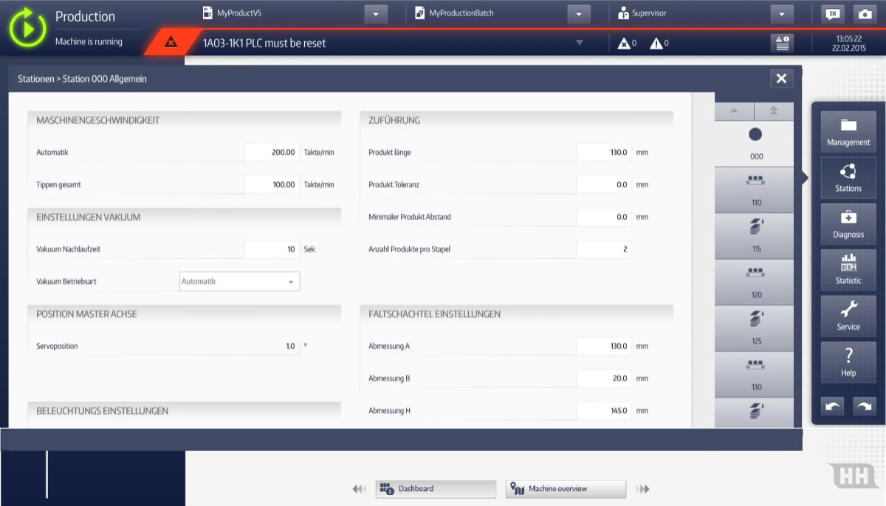Click the red alarm warning triangle
Viewport: 886px width, 506px height.
click(x=171, y=43)
